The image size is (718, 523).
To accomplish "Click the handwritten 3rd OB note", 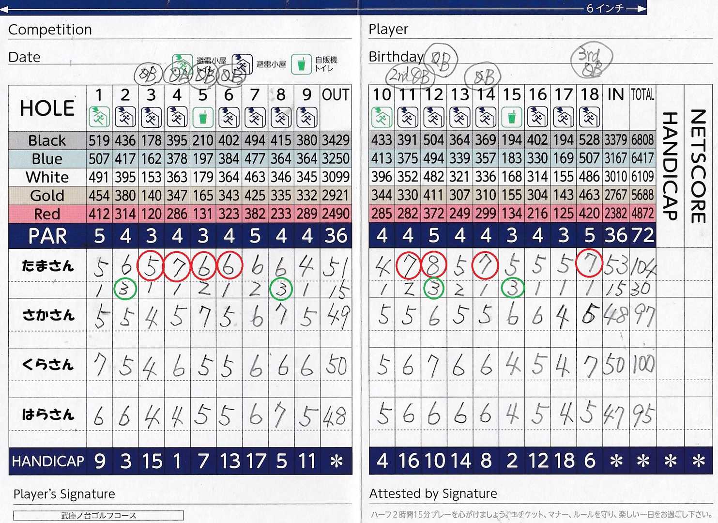I will pos(592,61).
